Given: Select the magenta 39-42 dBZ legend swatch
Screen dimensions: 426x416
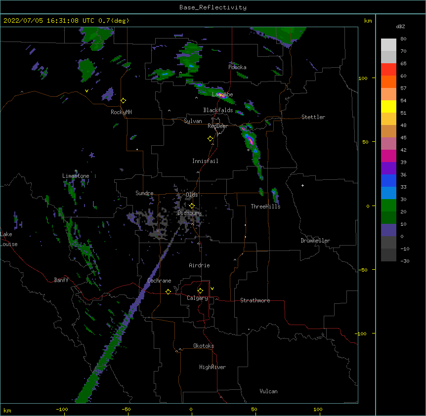Looking at the screenshot, I should tap(388, 156).
